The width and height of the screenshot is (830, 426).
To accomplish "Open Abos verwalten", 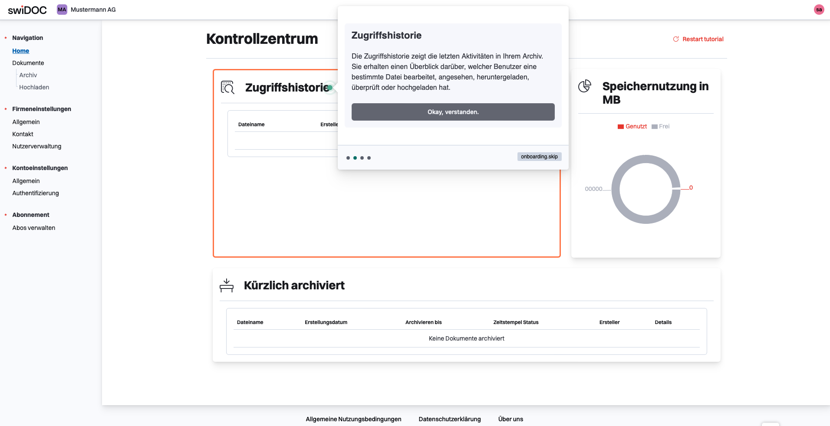I will coord(34,228).
